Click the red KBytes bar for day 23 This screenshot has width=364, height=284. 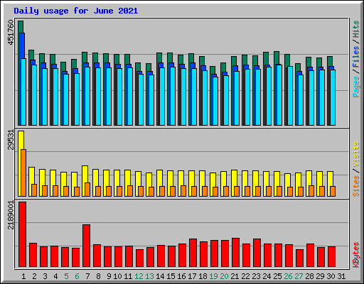click(x=257, y=253)
